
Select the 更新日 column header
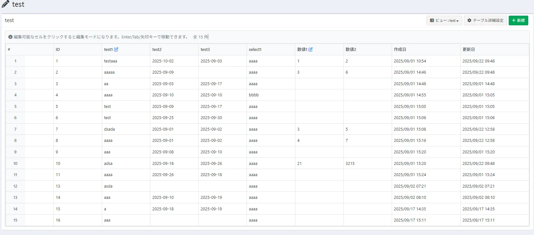[x=468, y=50]
